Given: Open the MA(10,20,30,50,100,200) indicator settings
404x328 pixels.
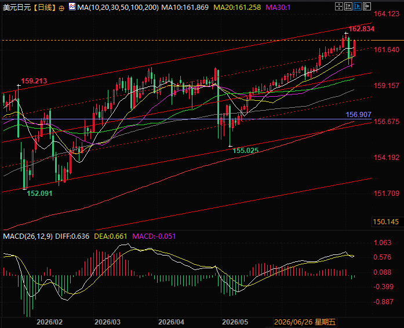Looking at the screenshot, I should 118,8.
